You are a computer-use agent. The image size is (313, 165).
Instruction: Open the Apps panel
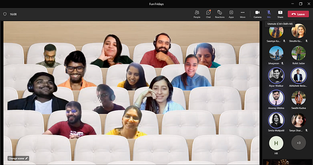[x=231, y=14]
